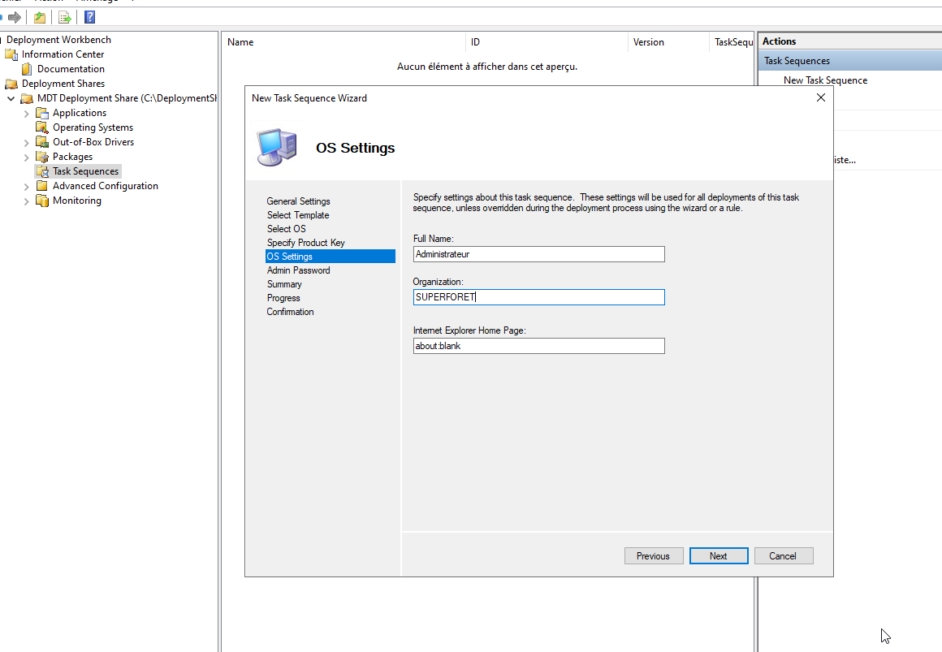Click the Applications folder icon
Screen dimensions: 942x652
click(x=42, y=113)
